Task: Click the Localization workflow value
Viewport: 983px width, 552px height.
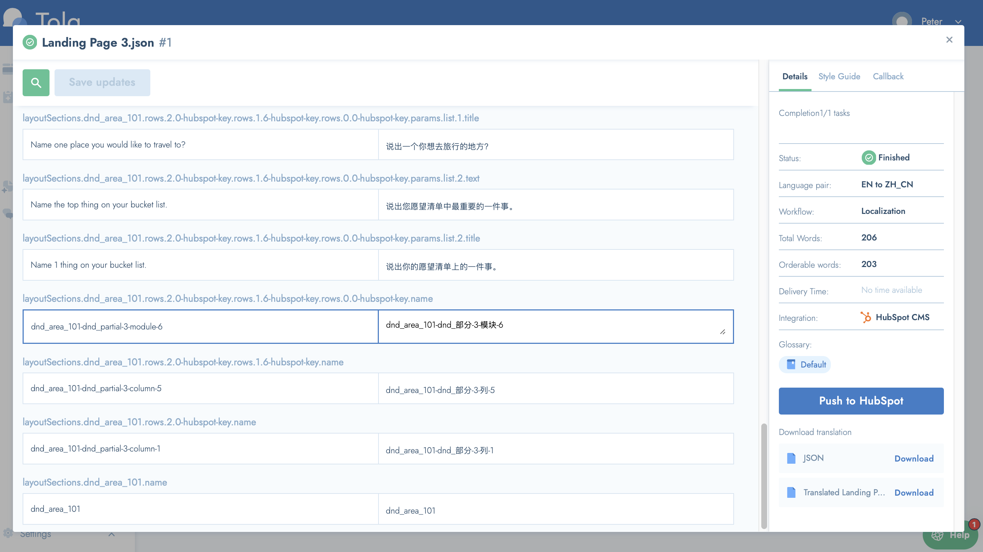Action: (883, 211)
